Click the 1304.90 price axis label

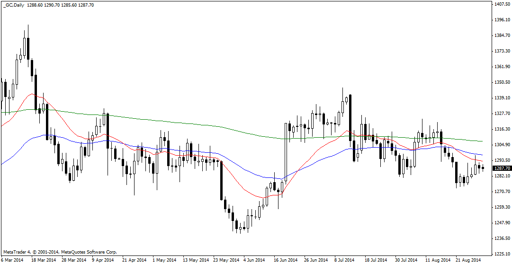[x=503, y=145]
